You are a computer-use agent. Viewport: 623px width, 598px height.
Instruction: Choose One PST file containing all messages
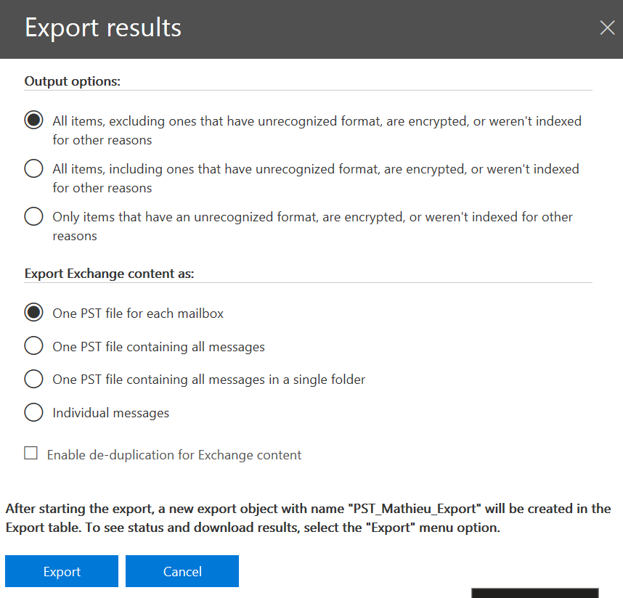coord(34,346)
